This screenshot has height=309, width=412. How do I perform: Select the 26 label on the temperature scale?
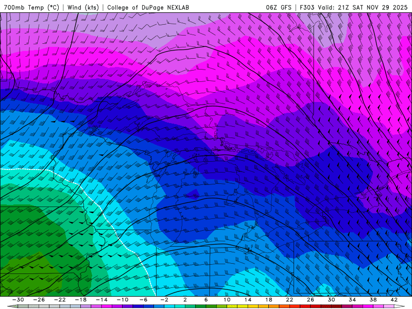(x=311, y=300)
